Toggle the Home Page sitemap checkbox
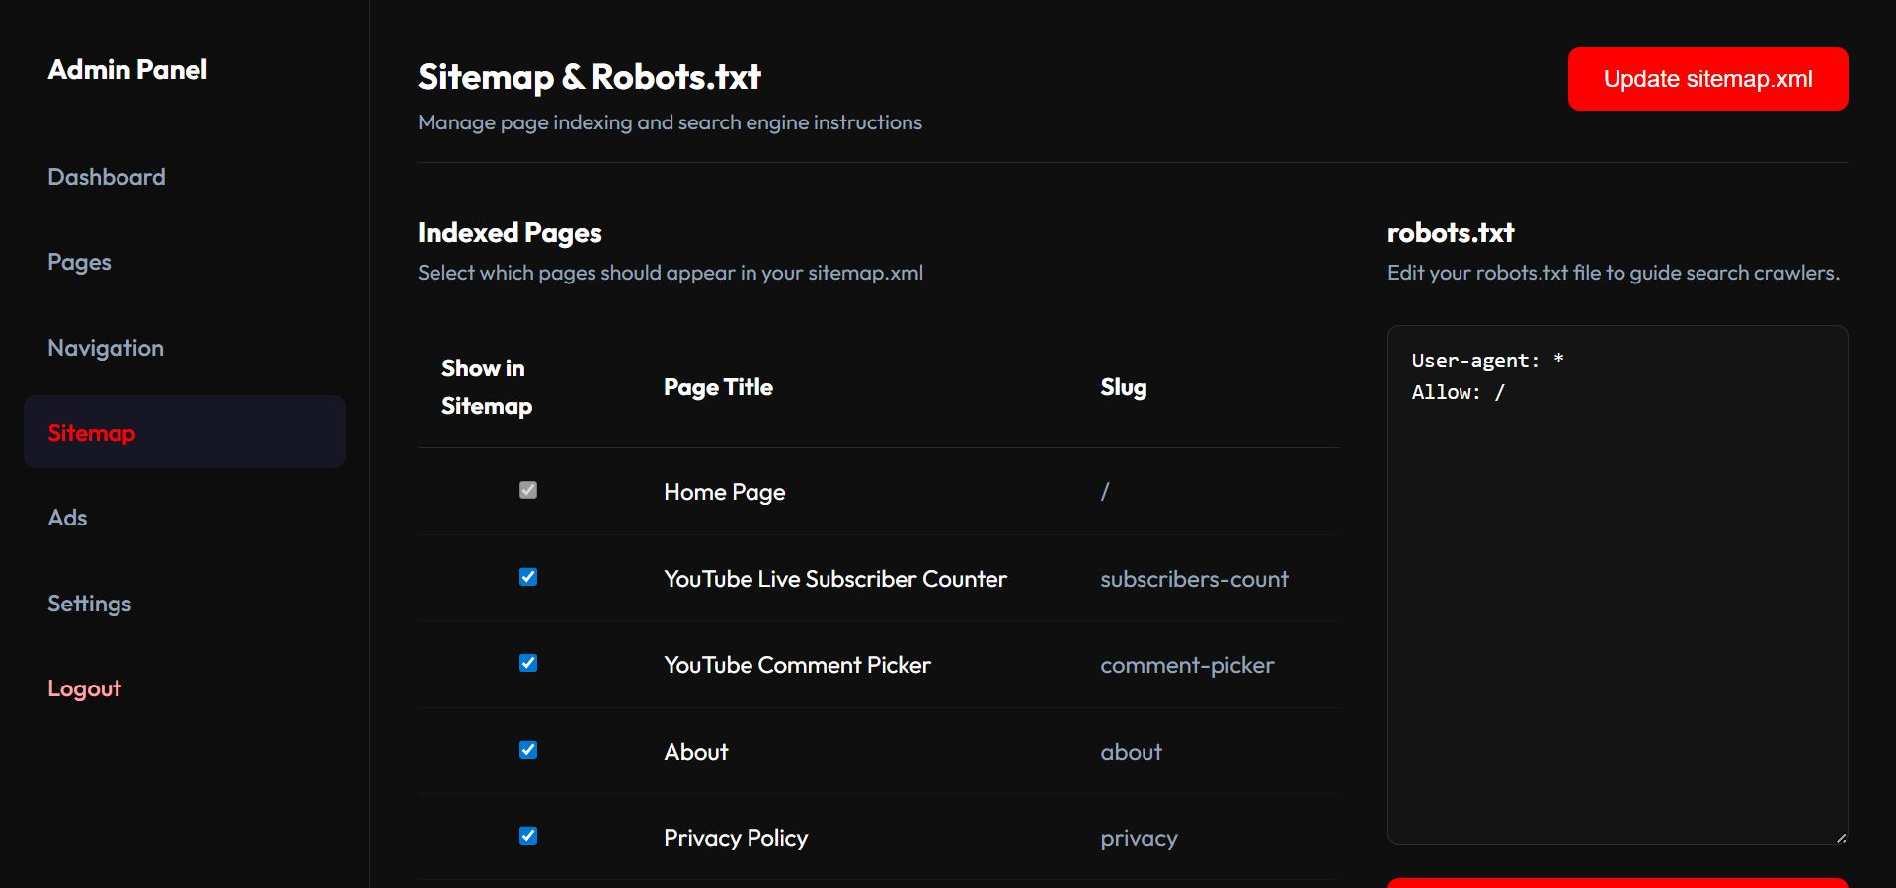 tap(528, 490)
